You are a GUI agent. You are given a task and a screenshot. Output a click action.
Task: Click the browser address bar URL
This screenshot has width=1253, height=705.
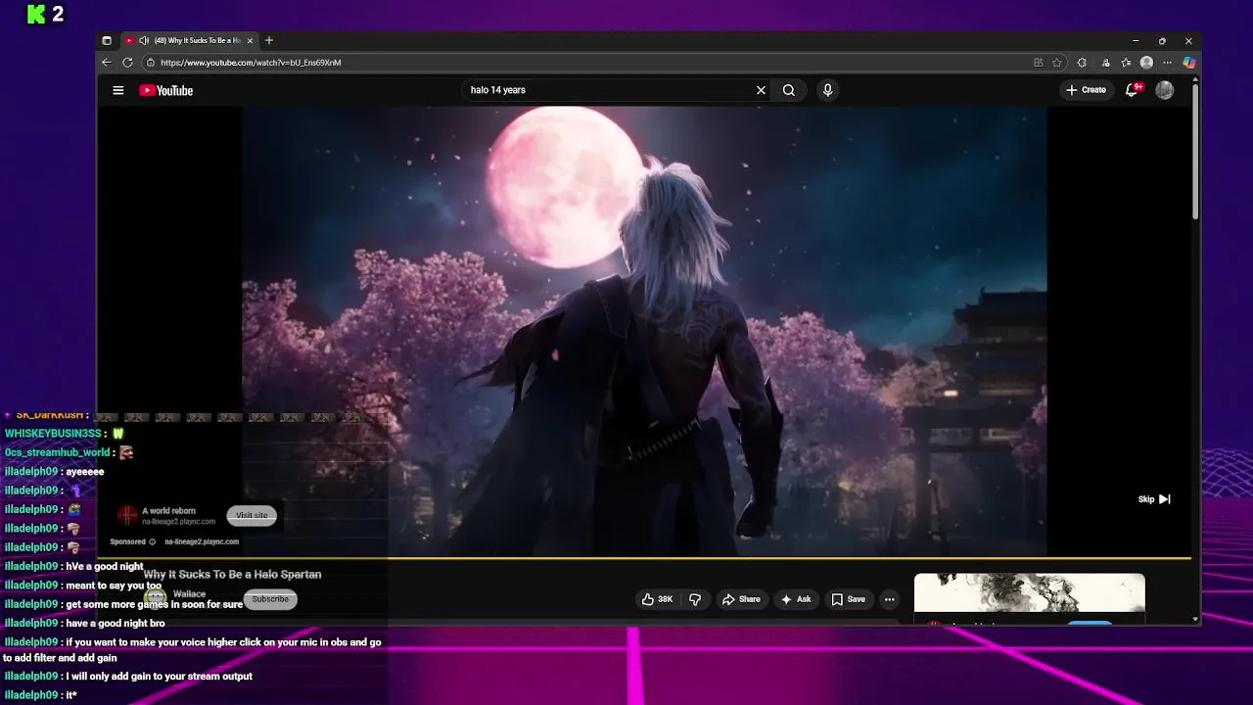point(251,63)
